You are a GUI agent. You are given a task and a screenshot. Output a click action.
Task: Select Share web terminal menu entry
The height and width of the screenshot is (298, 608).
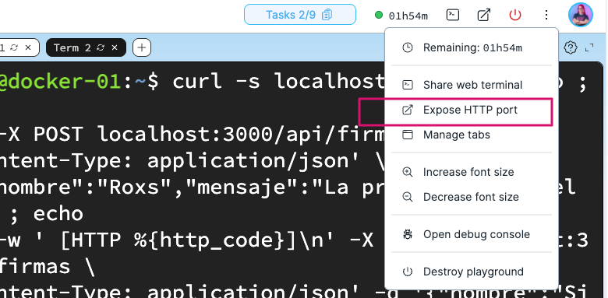pyautogui.click(x=471, y=85)
